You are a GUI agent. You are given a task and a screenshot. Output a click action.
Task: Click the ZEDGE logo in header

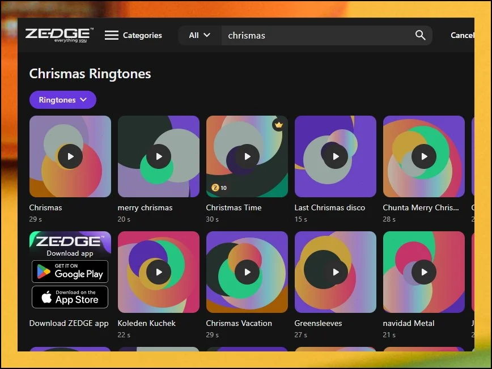tap(59, 35)
